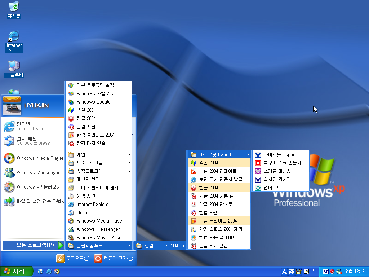The width and height of the screenshot is (369, 277).
Task: Open 기본 프로그램 설정 in programs menu
Action: pyautogui.click(x=98, y=85)
